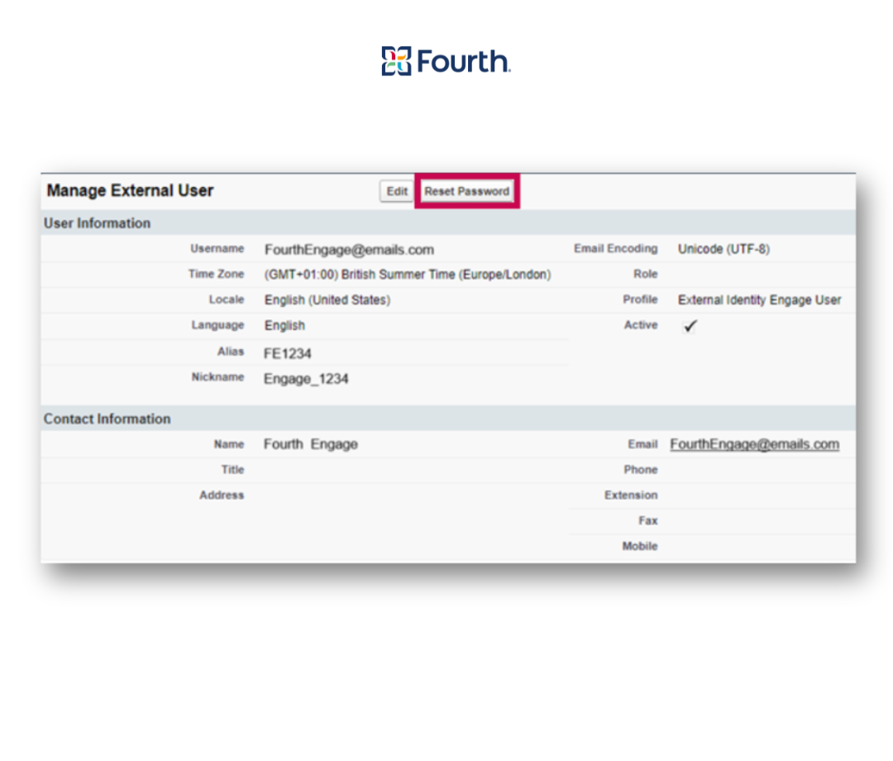Click the Locale field label
The width and height of the screenshot is (893, 761).
(226, 299)
